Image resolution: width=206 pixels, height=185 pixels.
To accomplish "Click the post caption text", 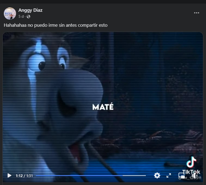I will 56,25.
